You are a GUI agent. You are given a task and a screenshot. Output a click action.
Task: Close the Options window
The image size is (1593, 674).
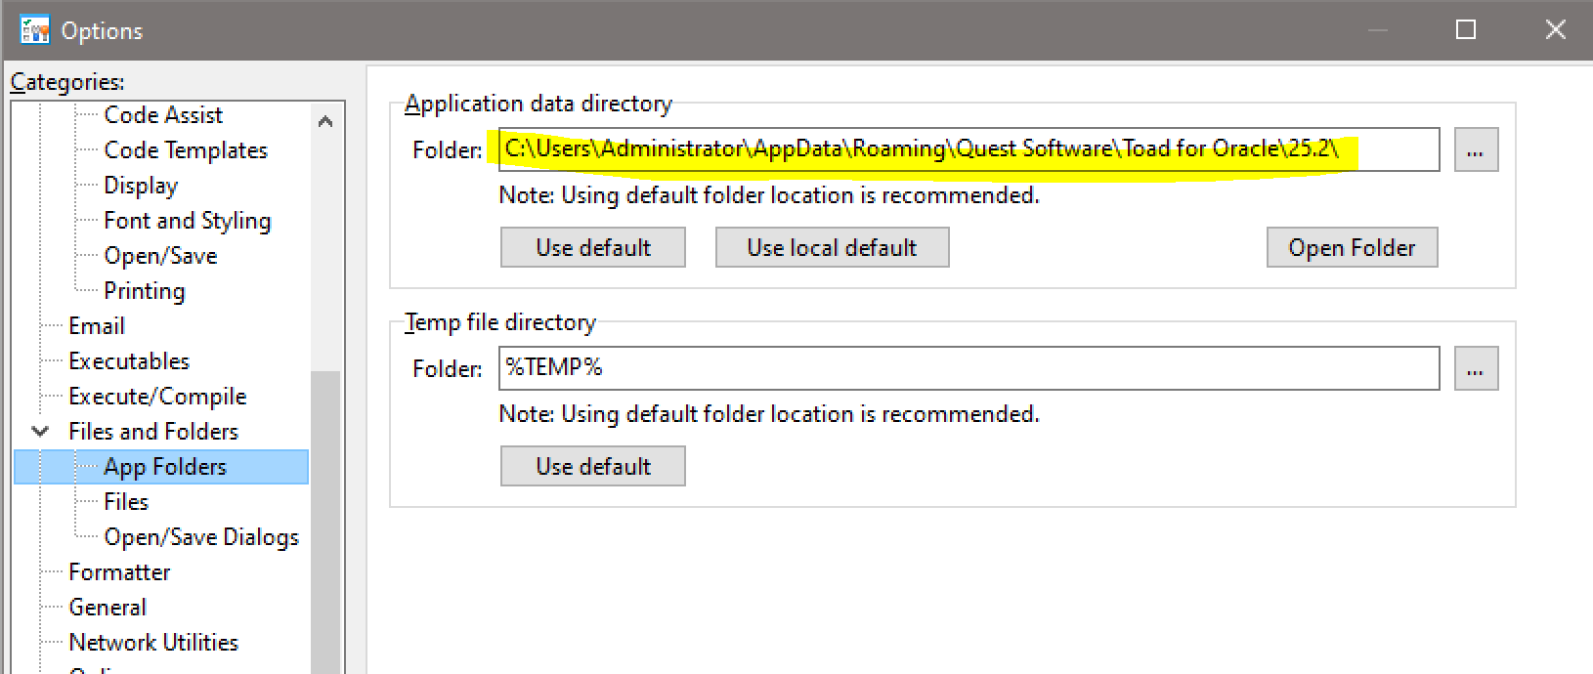point(1555,30)
